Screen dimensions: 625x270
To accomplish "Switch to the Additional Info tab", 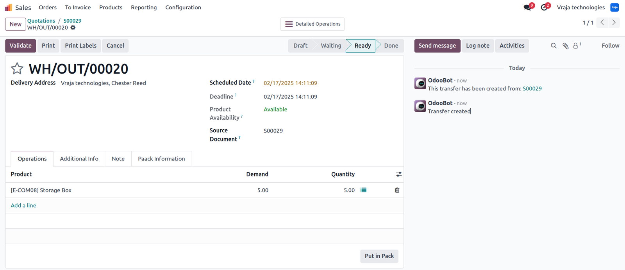I will tap(79, 159).
